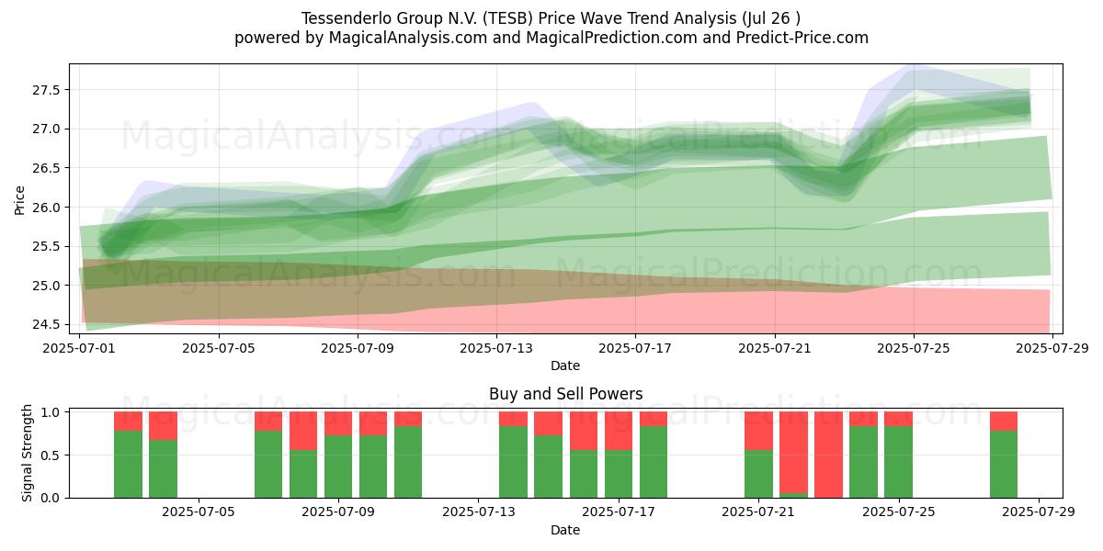Click '2025-07-25' tick under the signal bar chart
The width and height of the screenshot is (1103, 551).
(x=899, y=512)
